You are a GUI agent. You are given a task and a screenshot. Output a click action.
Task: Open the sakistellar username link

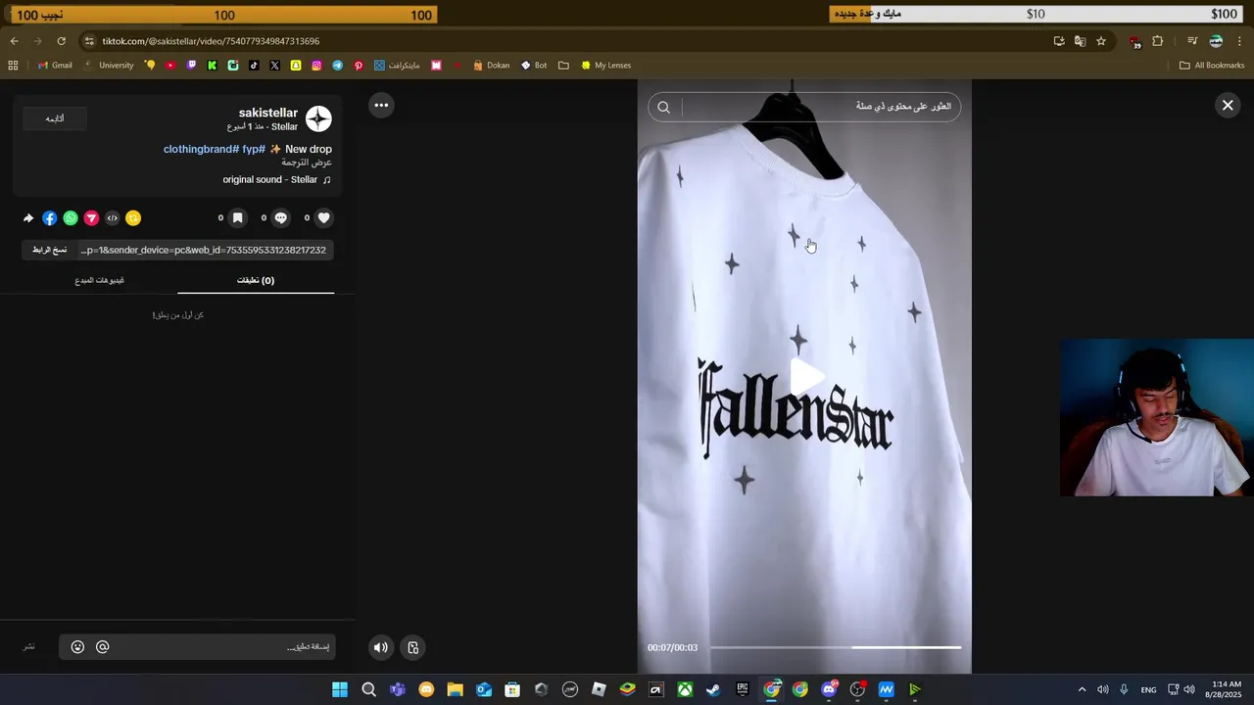(x=268, y=113)
